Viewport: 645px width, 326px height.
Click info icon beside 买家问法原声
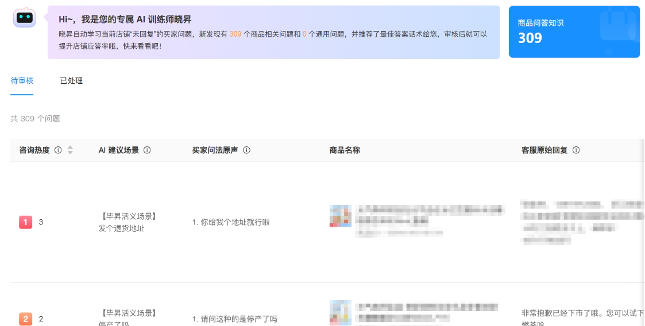pyautogui.click(x=246, y=150)
